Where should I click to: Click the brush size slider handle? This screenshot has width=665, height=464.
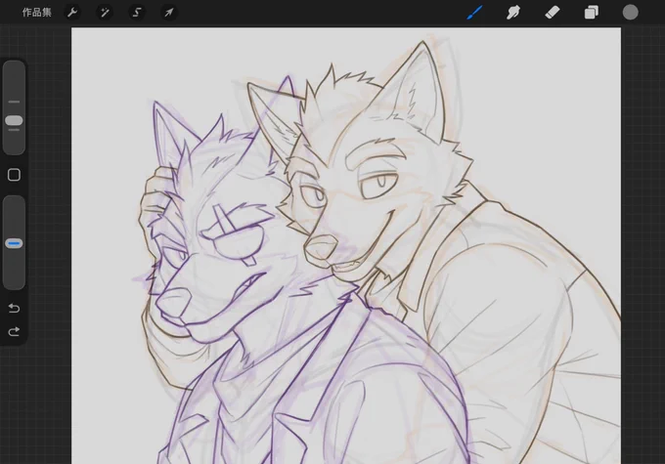click(x=14, y=121)
